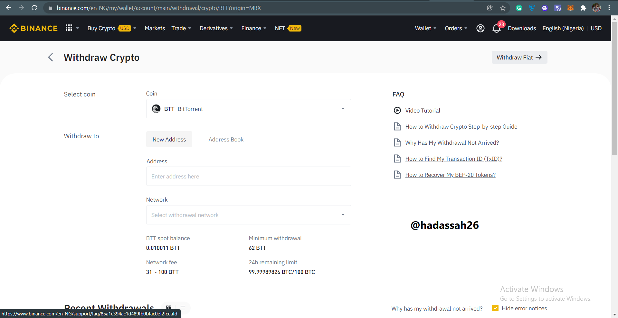This screenshot has height=318, width=618.
Task: Click bottom Why has my withdrawal not arrived?
Action: [x=437, y=308]
